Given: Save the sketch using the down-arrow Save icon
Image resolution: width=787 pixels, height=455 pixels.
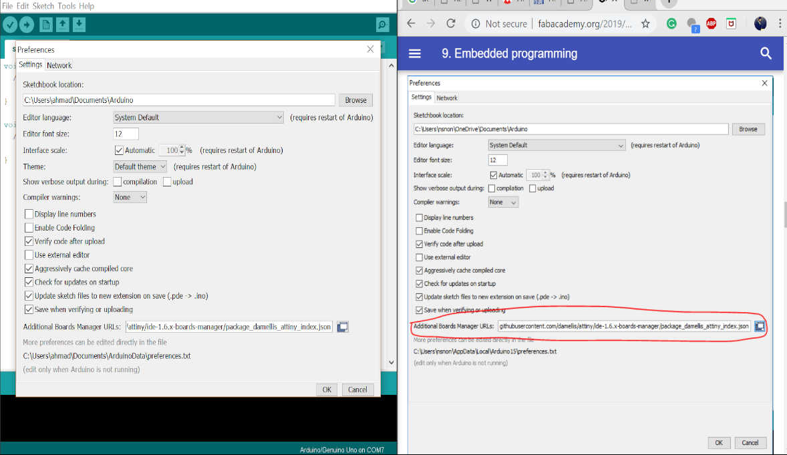Looking at the screenshot, I should point(80,25).
